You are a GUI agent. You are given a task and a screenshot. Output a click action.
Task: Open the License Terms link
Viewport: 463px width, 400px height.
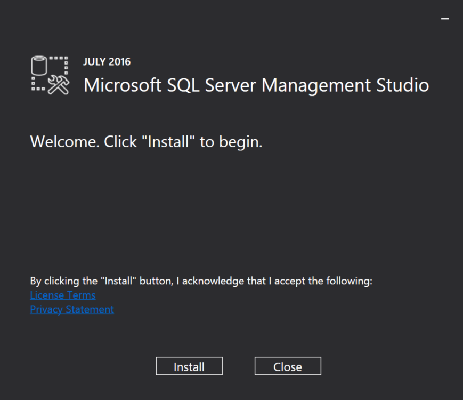click(63, 295)
